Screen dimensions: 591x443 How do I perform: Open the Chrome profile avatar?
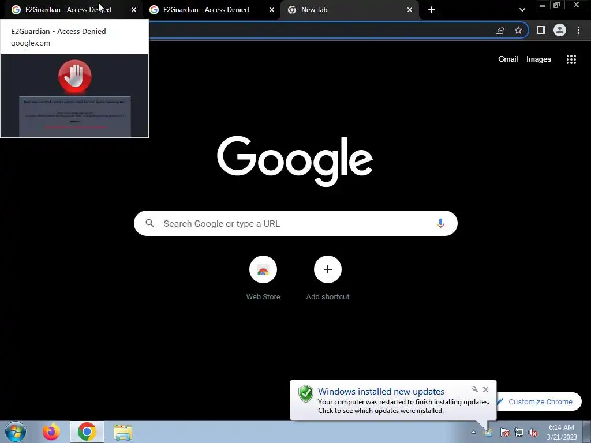tap(560, 30)
